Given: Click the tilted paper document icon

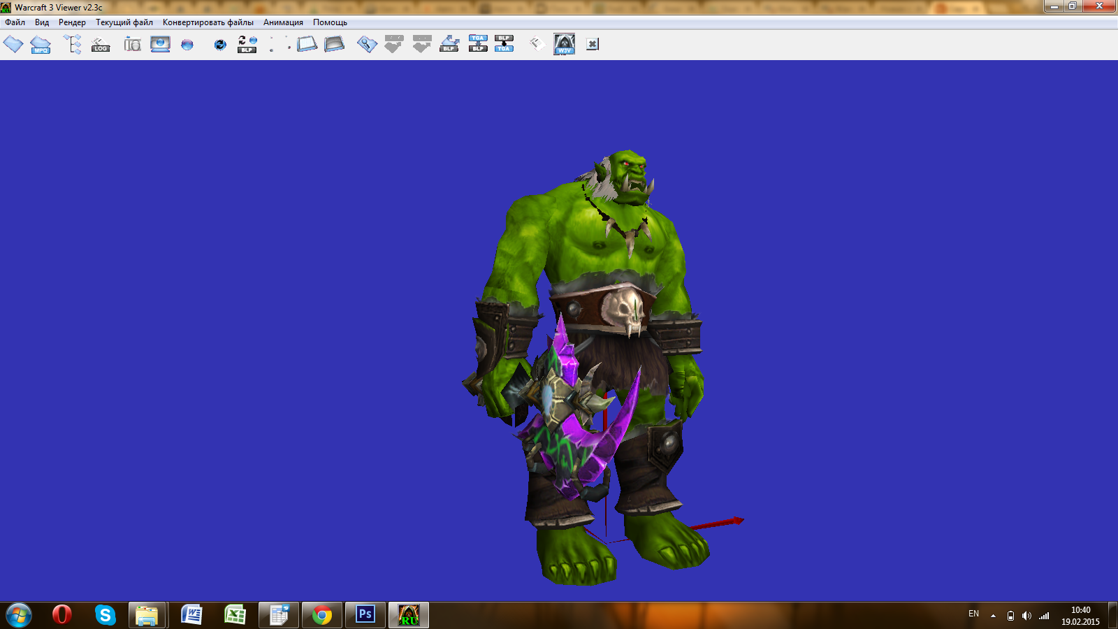Looking at the screenshot, I should tap(537, 45).
